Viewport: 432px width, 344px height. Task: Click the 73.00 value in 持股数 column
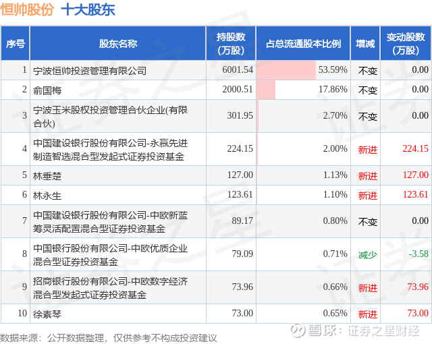(x=242, y=313)
